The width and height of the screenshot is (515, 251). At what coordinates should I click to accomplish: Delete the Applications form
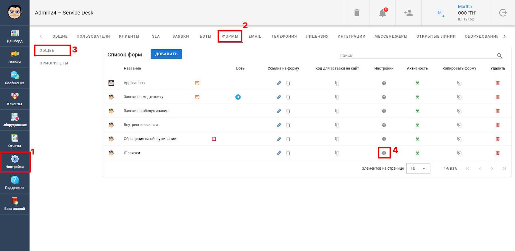coord(498,83)
